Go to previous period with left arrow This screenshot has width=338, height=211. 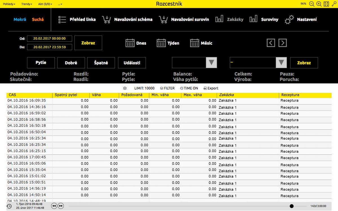tap(271, 43)
